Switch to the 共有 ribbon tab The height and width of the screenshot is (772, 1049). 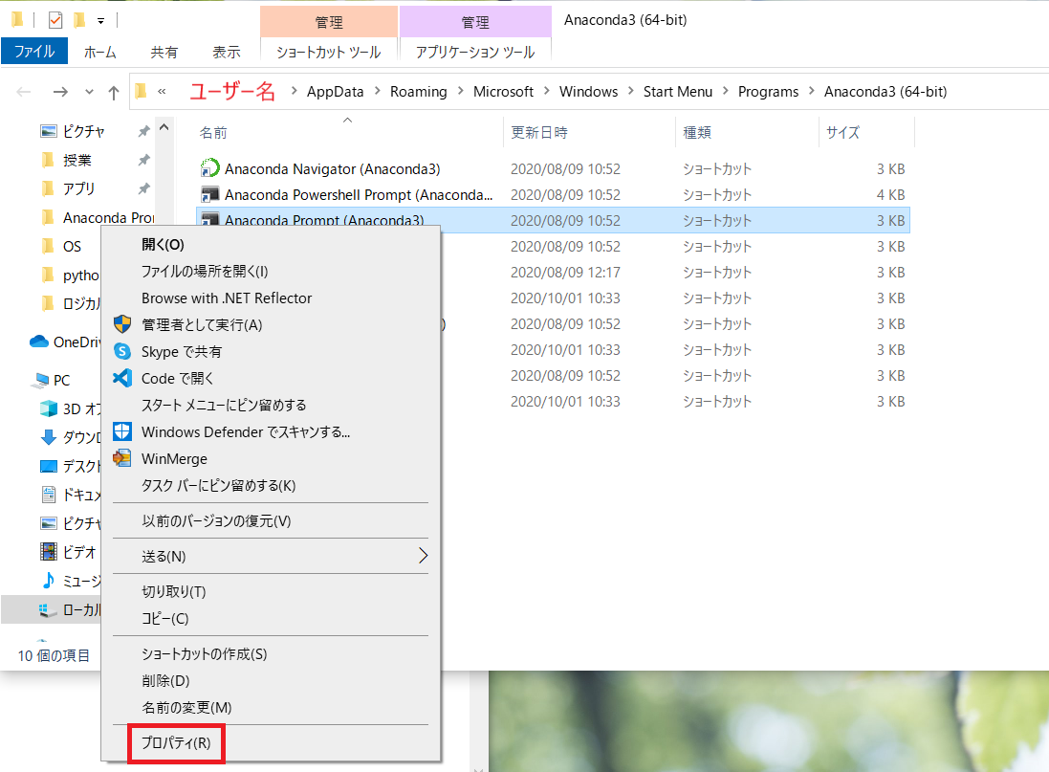point(164,53)
